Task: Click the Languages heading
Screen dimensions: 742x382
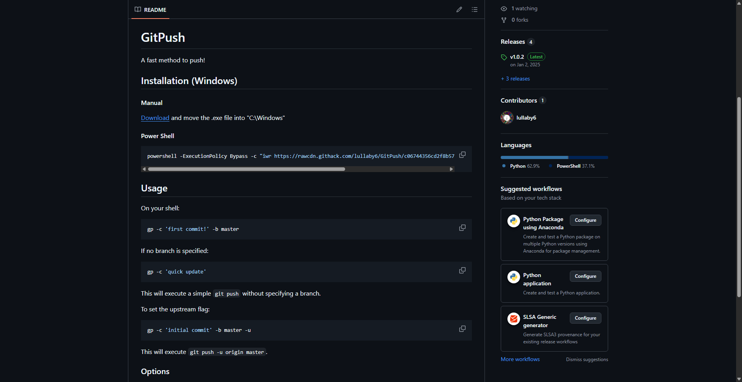Action: pyautogui.click(x=516, y=145)
